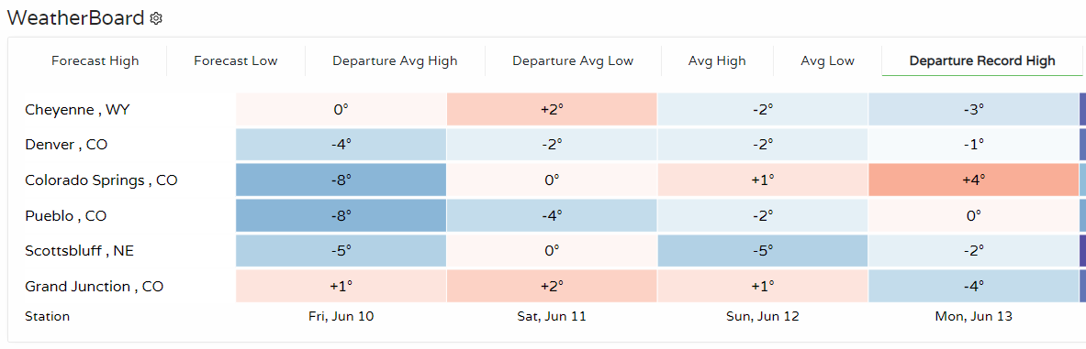Click the Station column header
This screenshot has width=1086, height=349.
click(x=47, y=317)
